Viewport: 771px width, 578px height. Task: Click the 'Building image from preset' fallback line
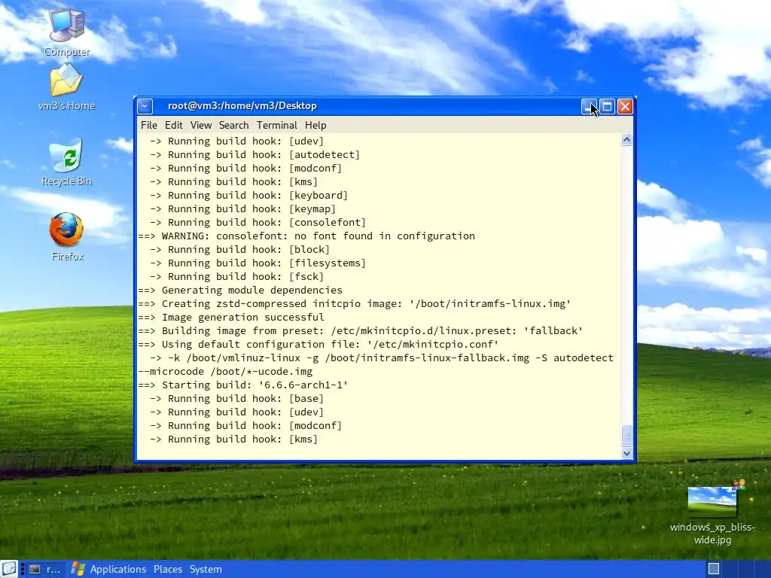click(x=361, y=331)
